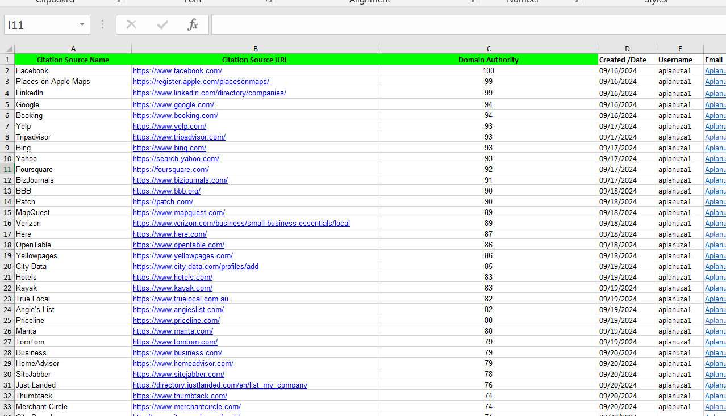The image size is (726, 416).
Task: Open the www.business.com hyperlink
Action: 177,353
